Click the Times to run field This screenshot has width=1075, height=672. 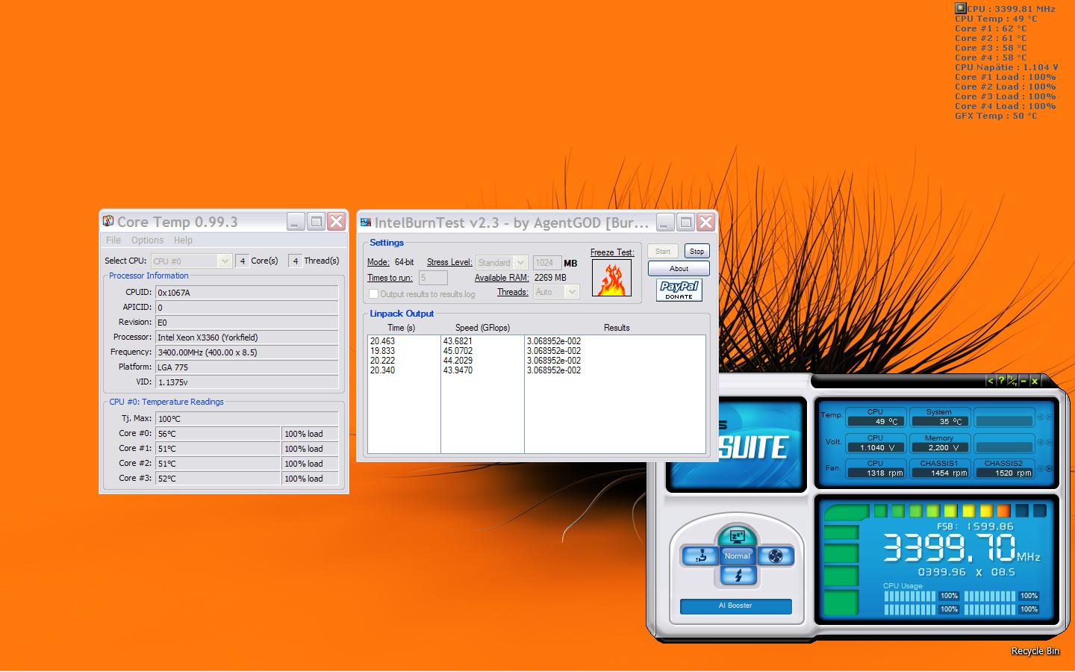point(433,278)
